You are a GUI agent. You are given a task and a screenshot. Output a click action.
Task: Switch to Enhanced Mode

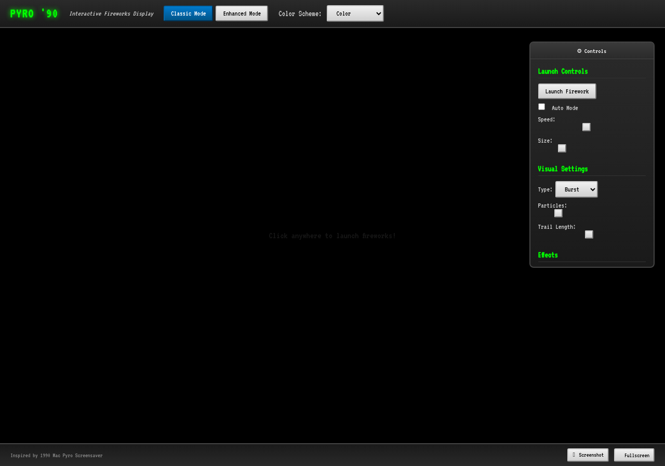pyautogui.click(x=242, y=13)
